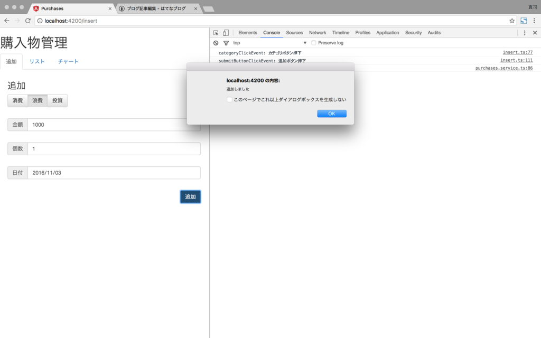
Task: Bookmark this page with the star icon
Action: (x=512, y=21)
